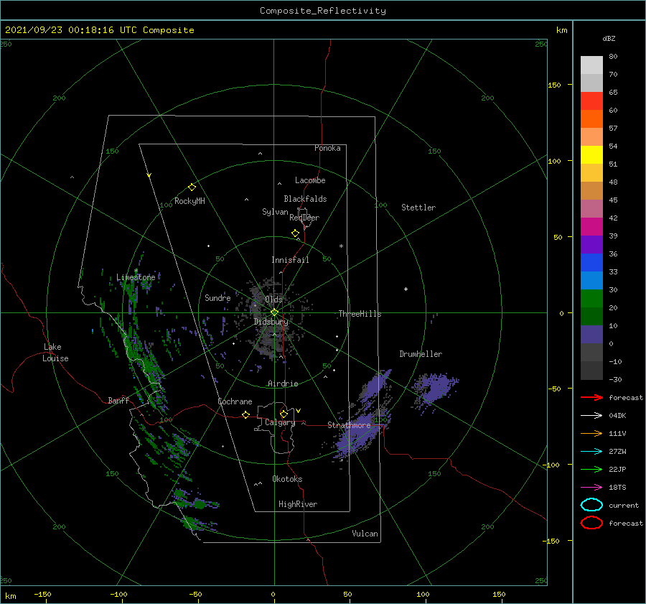
Task: Click the Sylvan label on the map
Action: (275, 212)
